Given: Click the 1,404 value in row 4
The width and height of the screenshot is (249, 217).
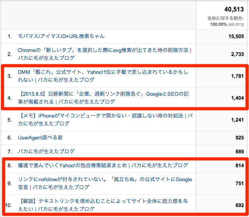Looking at the screenshot, I should coord(236,98).
